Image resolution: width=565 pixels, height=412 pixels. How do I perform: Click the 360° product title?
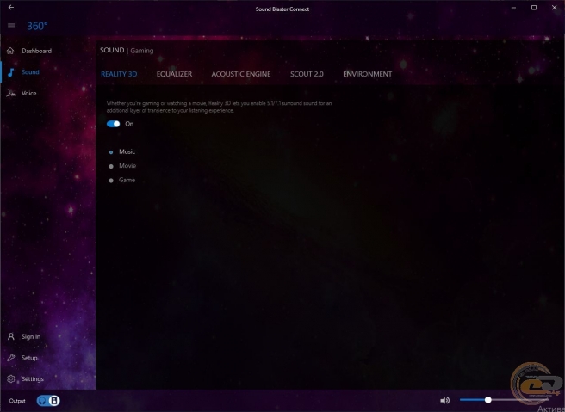(38, 26)
